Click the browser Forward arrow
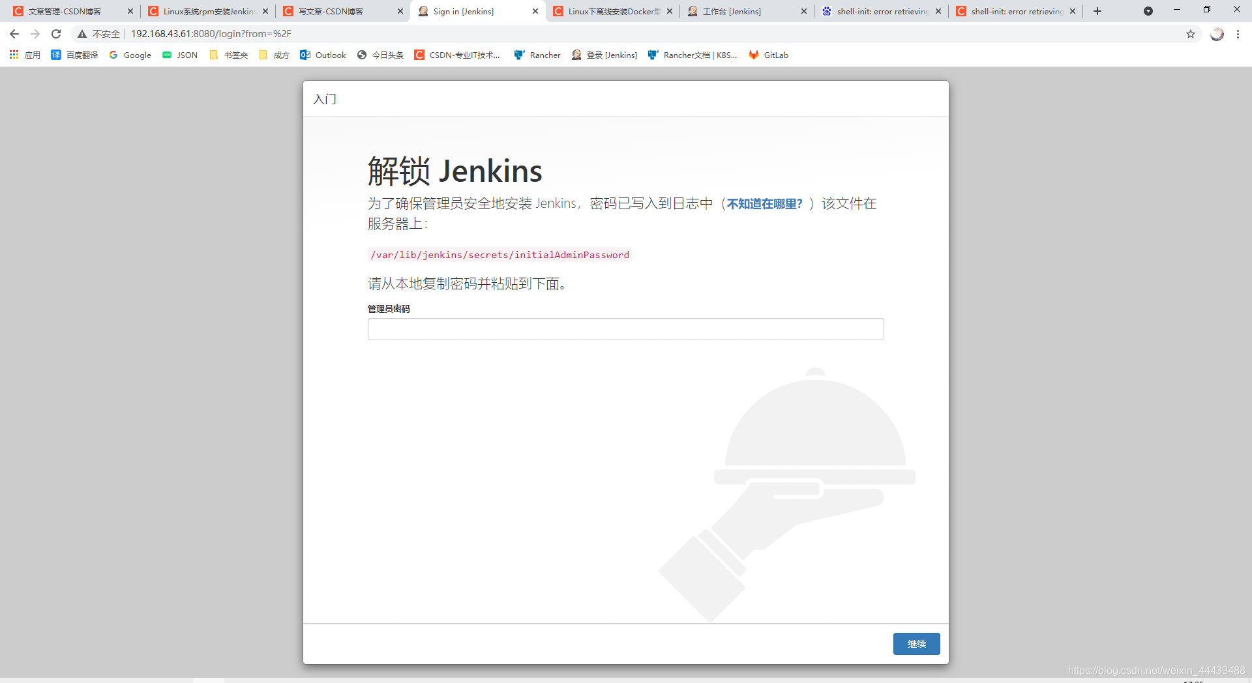 coord(35,34)
